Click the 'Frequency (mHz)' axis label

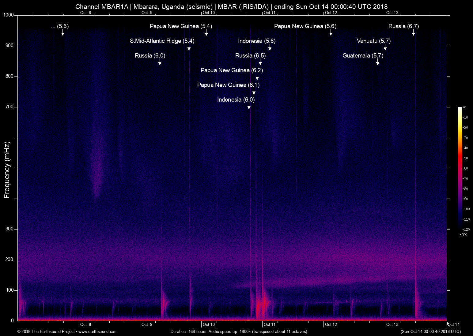click(7, 170)
